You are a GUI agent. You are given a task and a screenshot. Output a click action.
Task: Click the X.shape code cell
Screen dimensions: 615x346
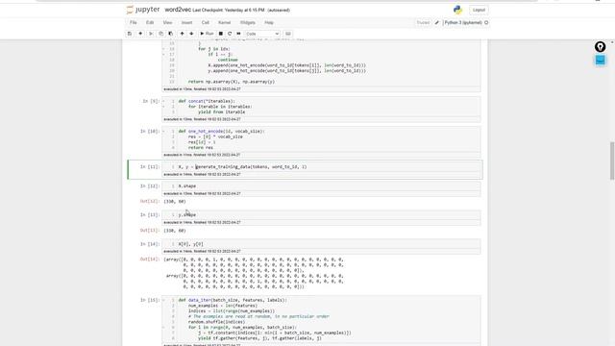[321, 186]
